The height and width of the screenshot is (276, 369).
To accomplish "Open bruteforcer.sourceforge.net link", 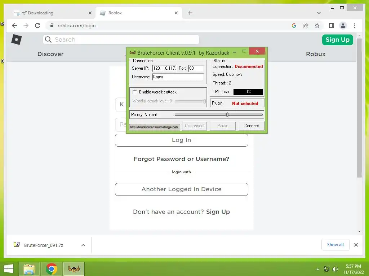I will tap(154, 127).
